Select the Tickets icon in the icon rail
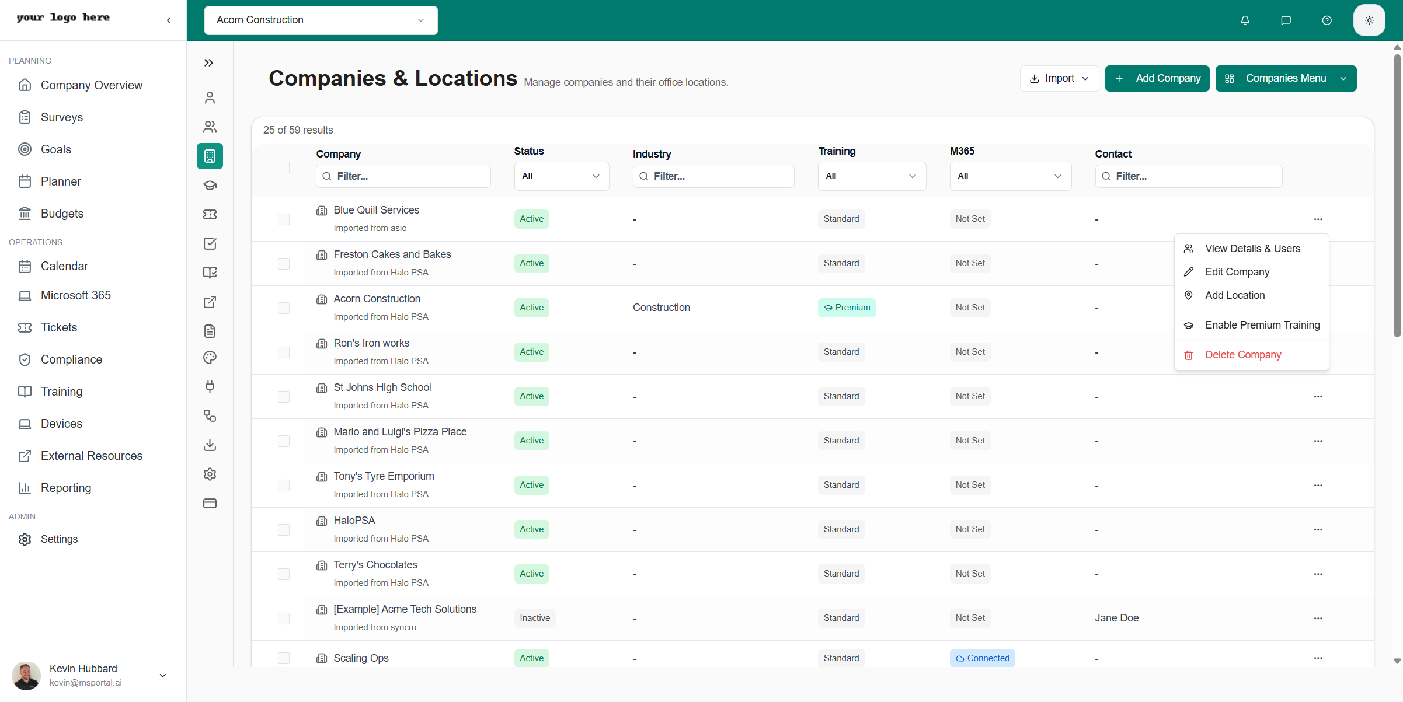This screenshot has width=1403, height=702. click(210, 214)
